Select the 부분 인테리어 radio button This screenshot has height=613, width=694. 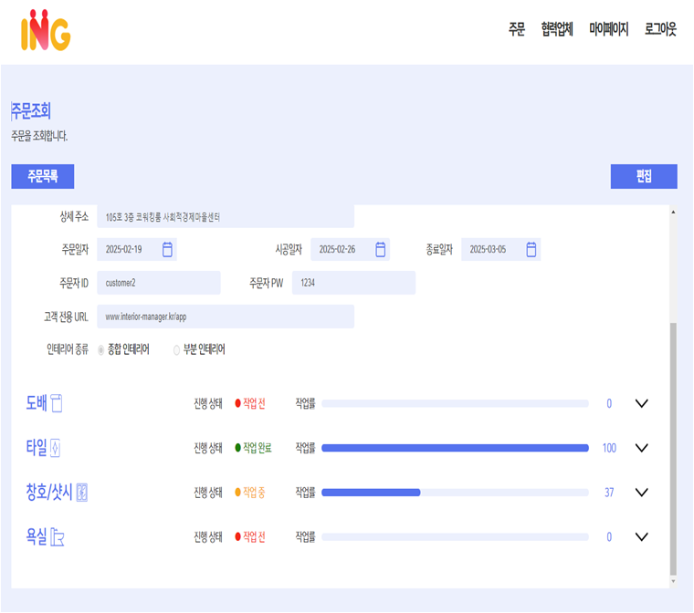coord(177,349)
